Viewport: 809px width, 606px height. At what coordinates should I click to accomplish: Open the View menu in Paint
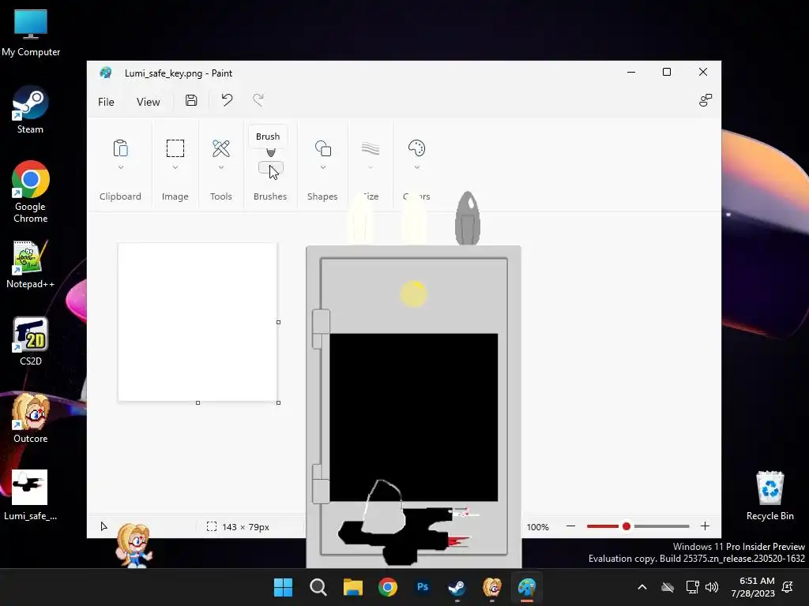[148, 102]
